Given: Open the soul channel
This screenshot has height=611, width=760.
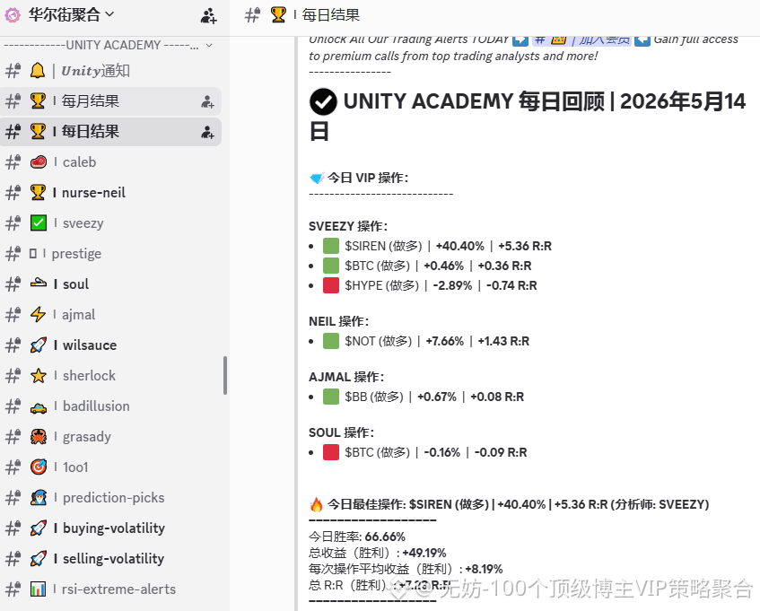Looking at the screenshot, I should click(x=110, y=284).
